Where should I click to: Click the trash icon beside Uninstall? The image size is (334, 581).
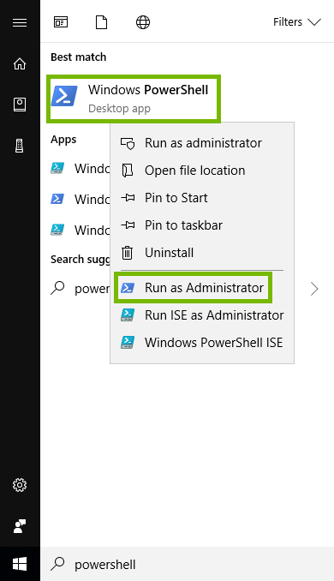tap(127, 253)
